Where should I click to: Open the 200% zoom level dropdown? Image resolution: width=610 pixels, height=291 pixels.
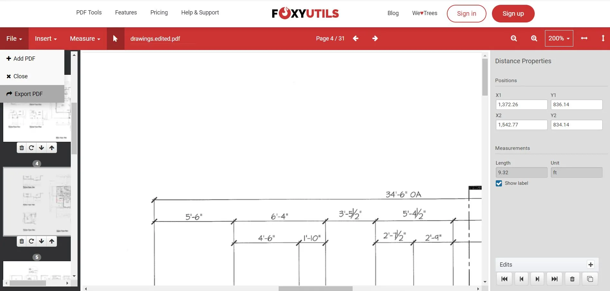click(x=559, y=38)
